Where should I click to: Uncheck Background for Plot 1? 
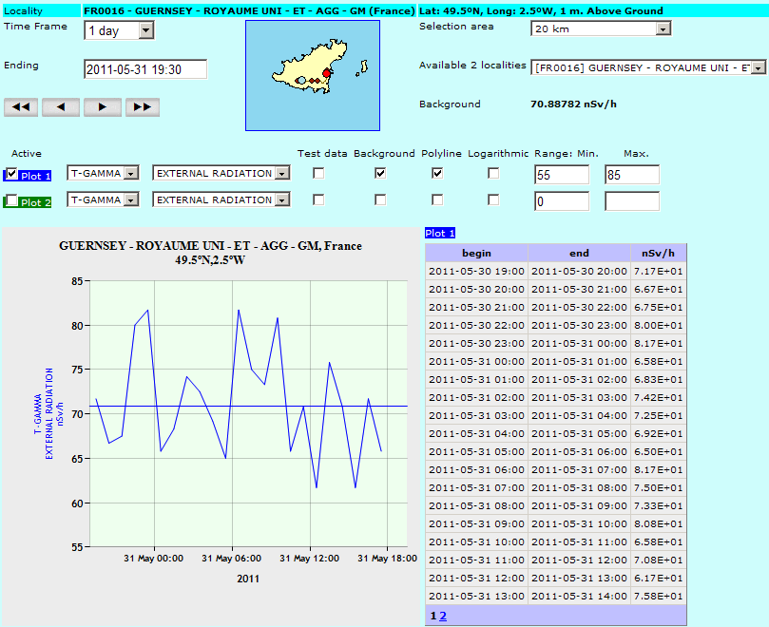(380, 174)
